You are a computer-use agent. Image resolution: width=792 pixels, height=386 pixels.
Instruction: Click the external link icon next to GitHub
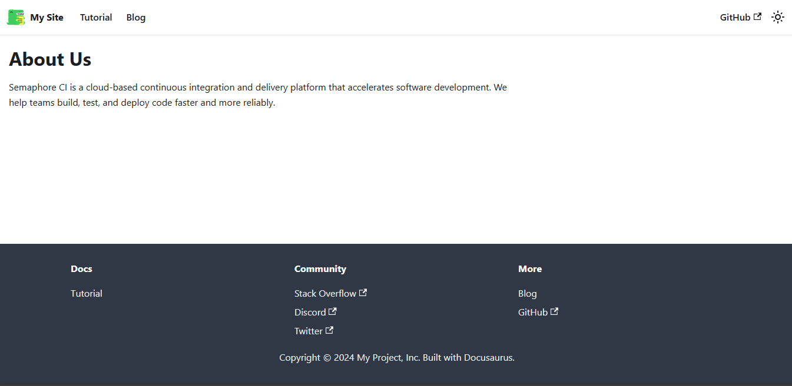click(x=758, y=16)
